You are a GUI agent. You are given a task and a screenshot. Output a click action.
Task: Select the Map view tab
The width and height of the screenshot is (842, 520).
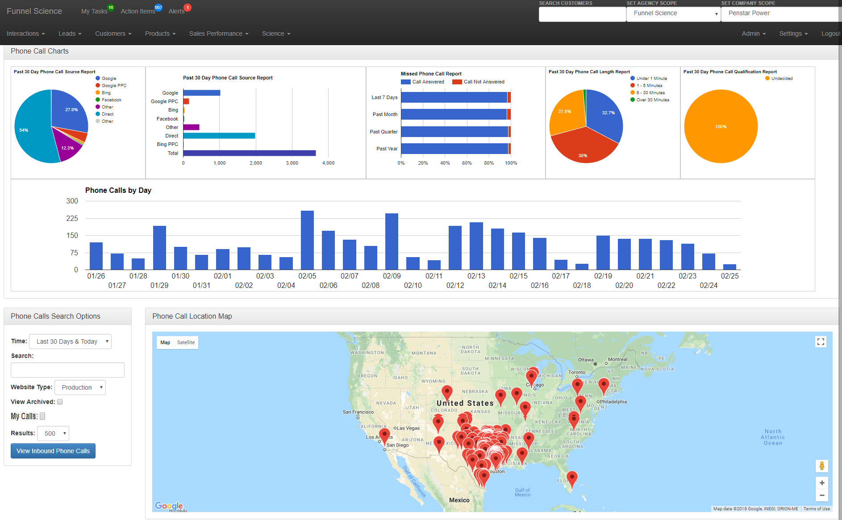[165, 342]
